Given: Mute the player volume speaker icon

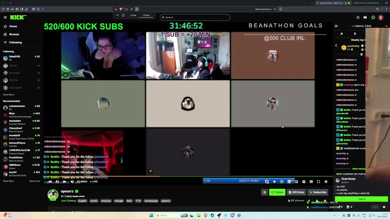Looking at the screenshot, I should 72,182.
